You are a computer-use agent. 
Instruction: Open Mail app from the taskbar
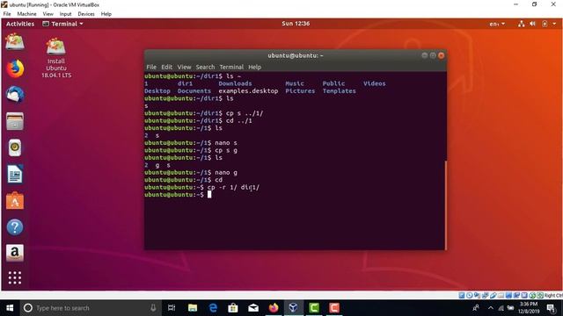click(253, 308)
